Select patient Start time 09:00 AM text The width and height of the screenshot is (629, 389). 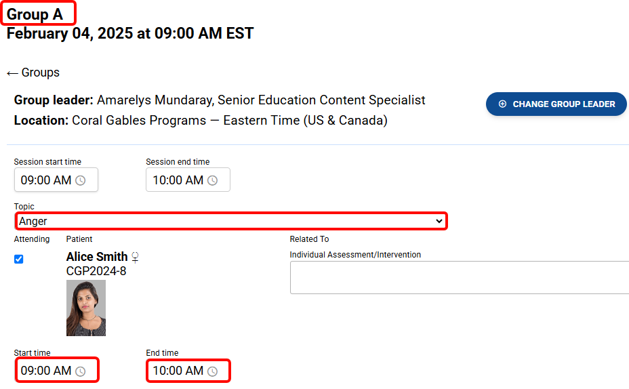click(x=45, y=371)
